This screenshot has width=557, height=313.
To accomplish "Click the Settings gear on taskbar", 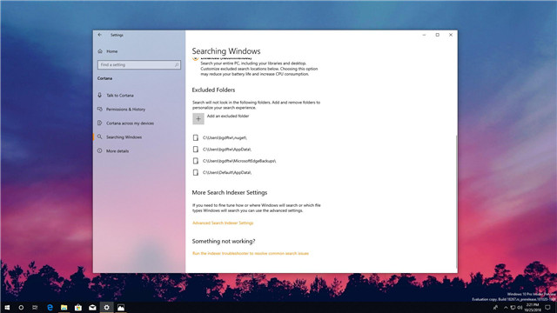I will pos(106,307).
